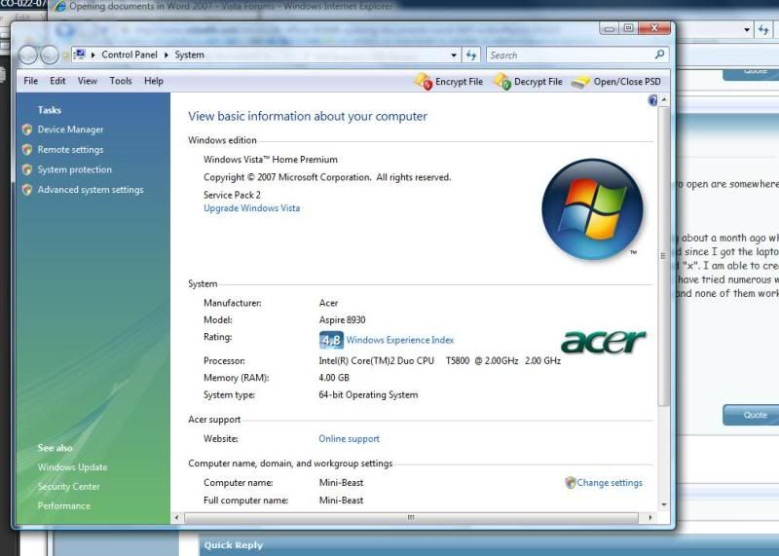
Task: Click the Intel Core 2 Duo processor text
Action: coord(440,360)
